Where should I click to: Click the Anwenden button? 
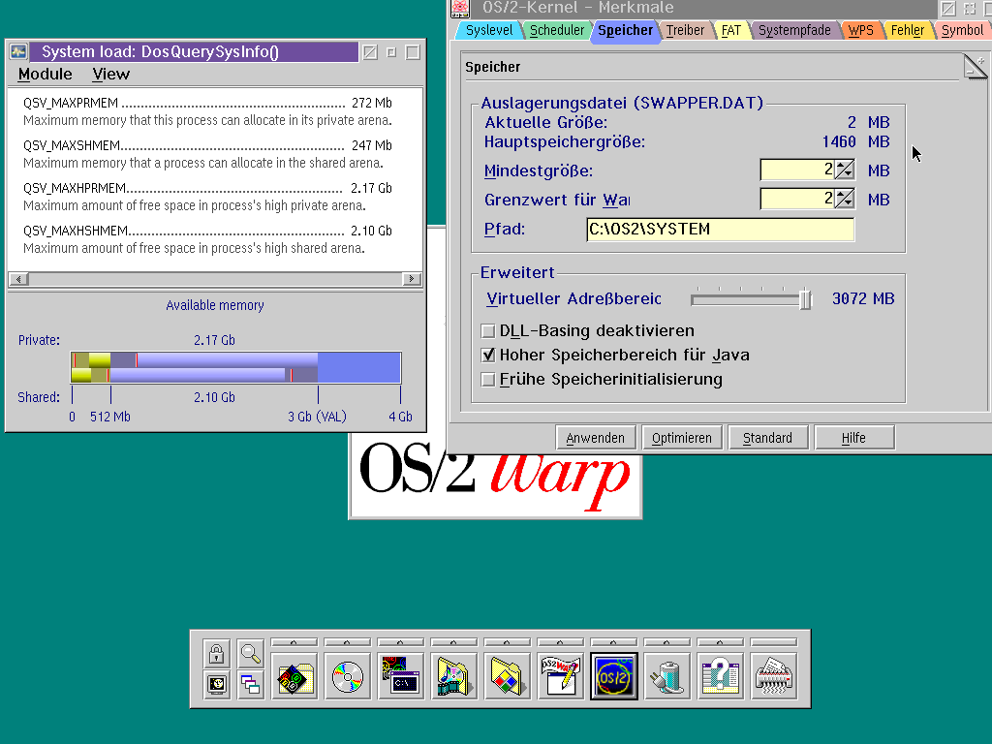click(596, 438)
